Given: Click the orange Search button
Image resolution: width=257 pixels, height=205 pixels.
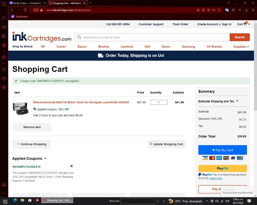Looking at the screenshot, I should (x=240, y=37).
